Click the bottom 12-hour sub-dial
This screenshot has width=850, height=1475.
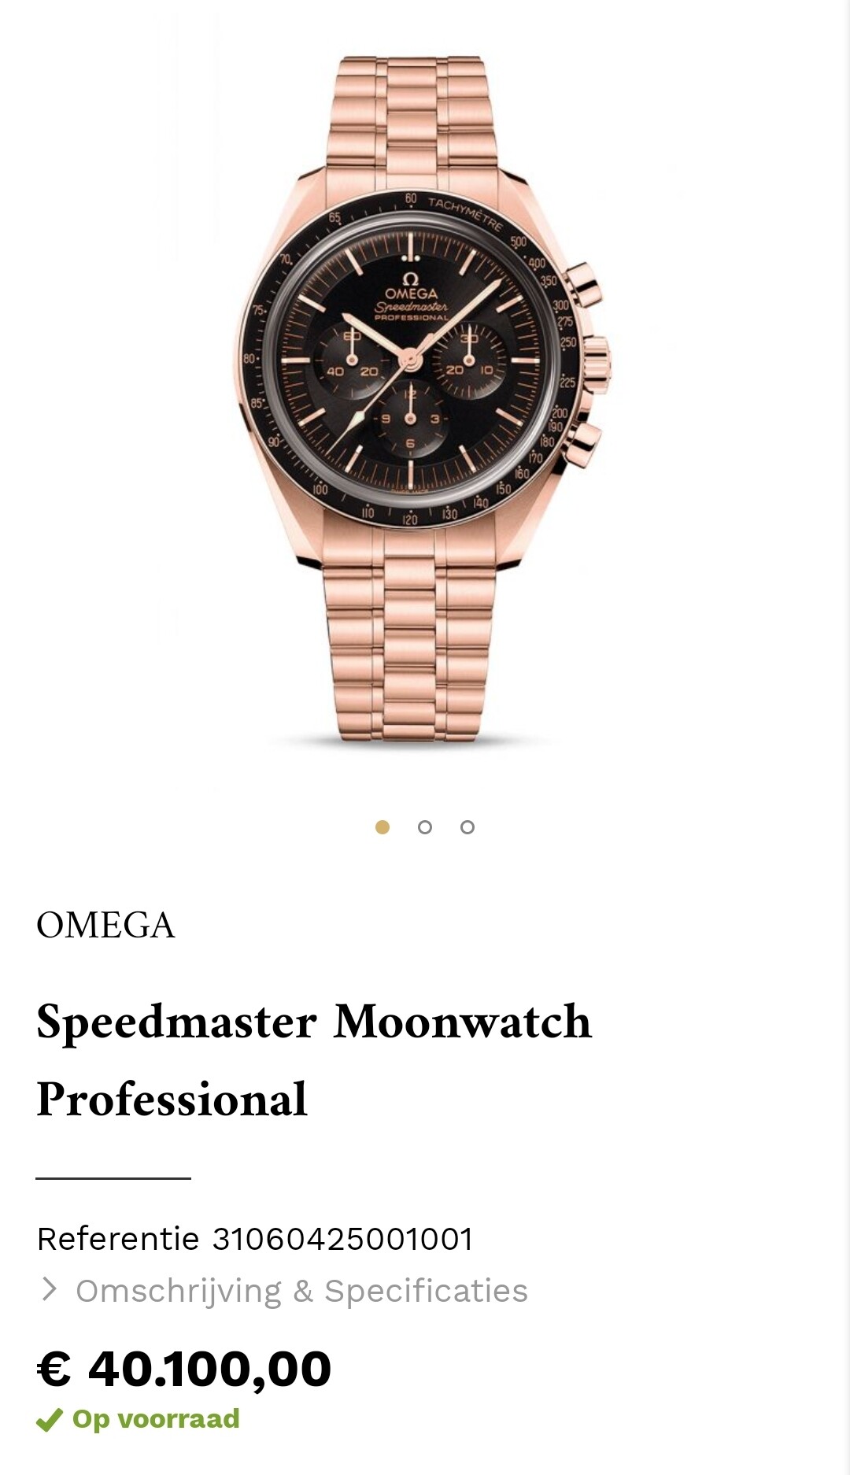pyautogui.click(x=410, y=420)
